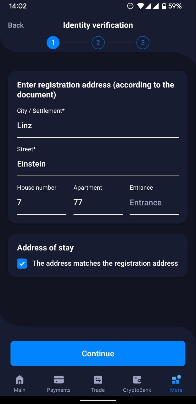Edit the City / Settlement field
Image resolution: width=196 pixels, height=404 pixels.
pyautogui.click(x=98, y=126)
